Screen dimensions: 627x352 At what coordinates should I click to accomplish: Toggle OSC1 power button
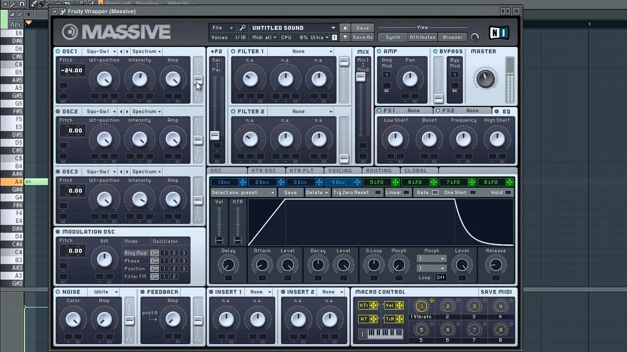pyautogui.click(x=58, y=51)
